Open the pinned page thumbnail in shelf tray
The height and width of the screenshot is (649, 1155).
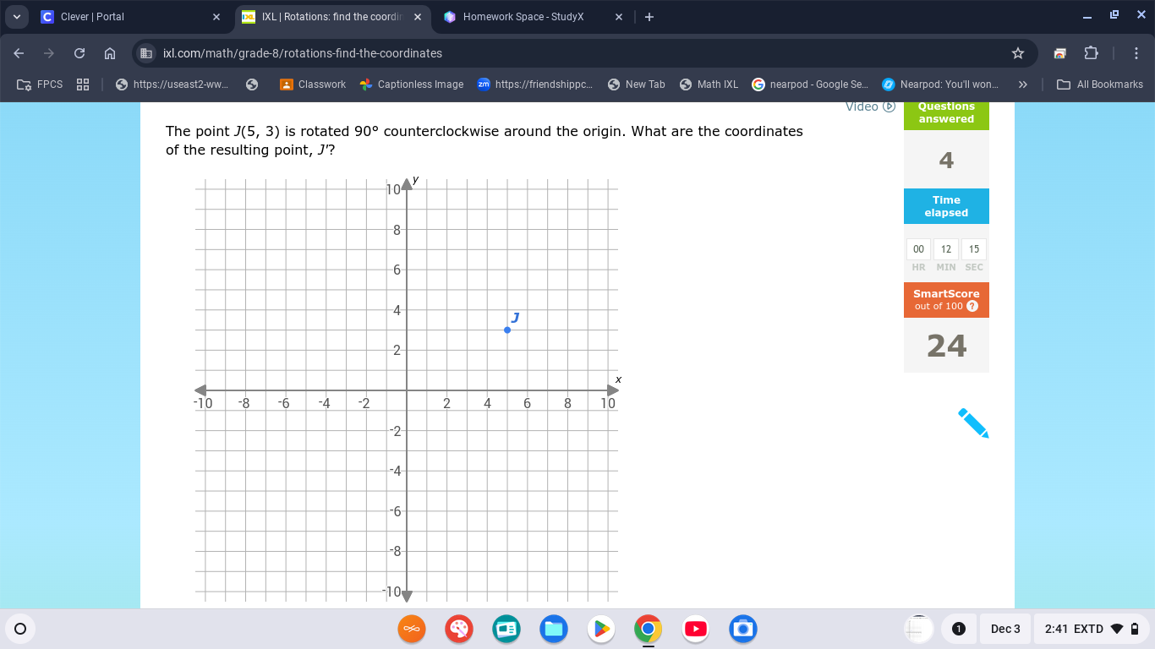tap(919, 629)
